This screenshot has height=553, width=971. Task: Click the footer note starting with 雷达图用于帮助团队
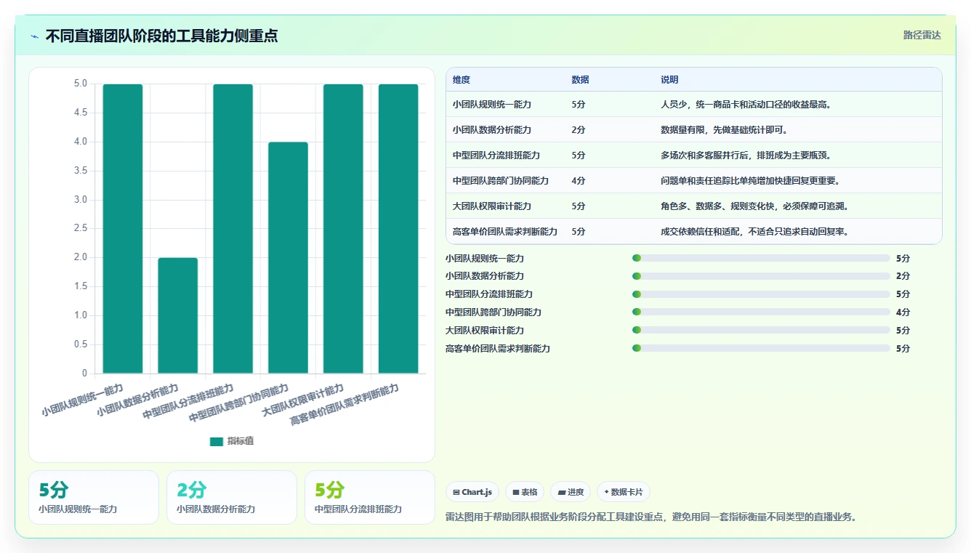[652, 517]
